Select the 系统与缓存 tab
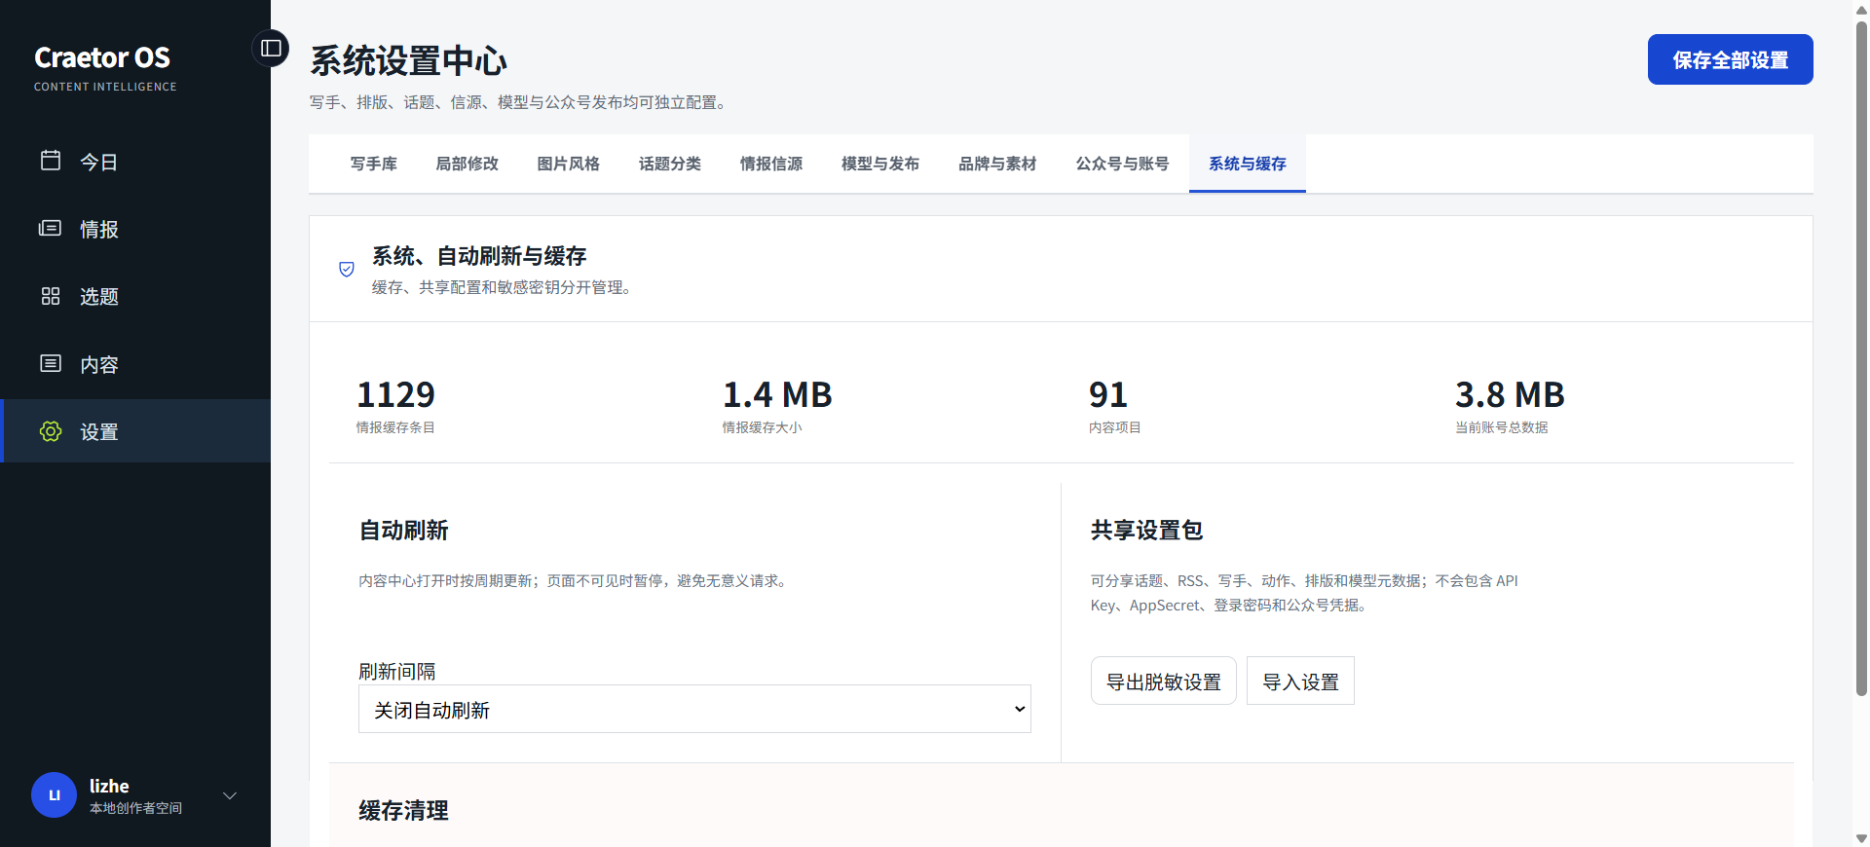1870x847 pixels. 1248,164
